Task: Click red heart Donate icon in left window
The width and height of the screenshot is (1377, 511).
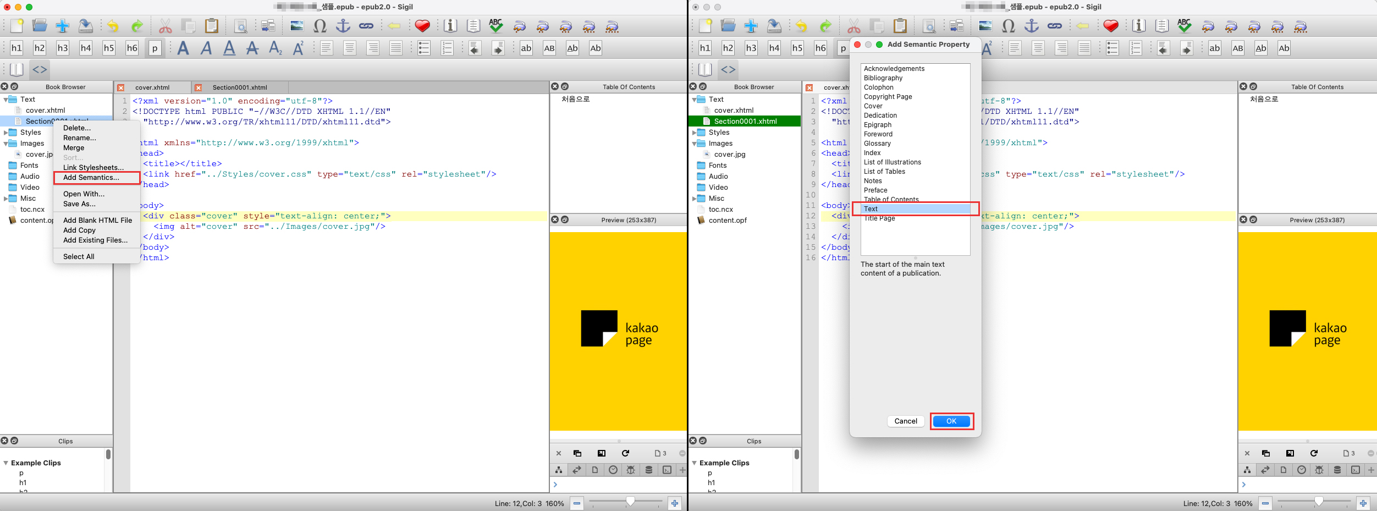Action: (422, 26)
